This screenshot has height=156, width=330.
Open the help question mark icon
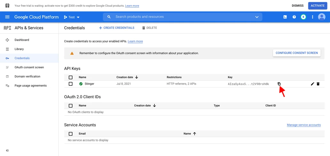tap(294, 17)
